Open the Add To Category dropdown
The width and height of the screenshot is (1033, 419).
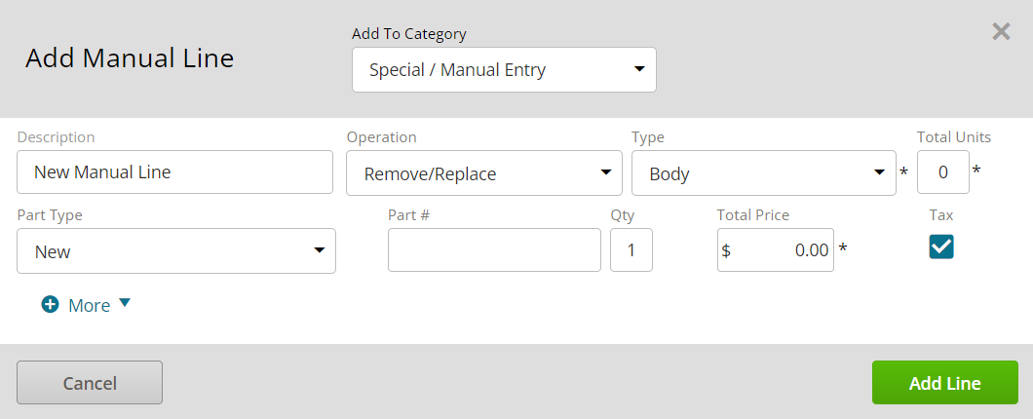pyautogui.click(x=504, y=70)
